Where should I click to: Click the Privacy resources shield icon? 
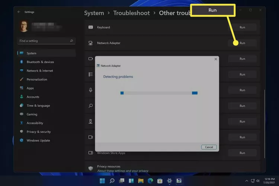90,168
